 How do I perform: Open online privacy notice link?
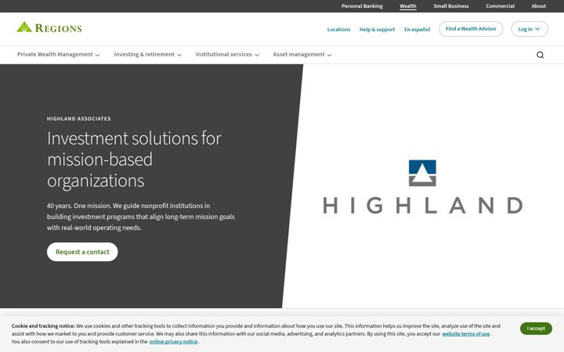(x=173, y=342)
